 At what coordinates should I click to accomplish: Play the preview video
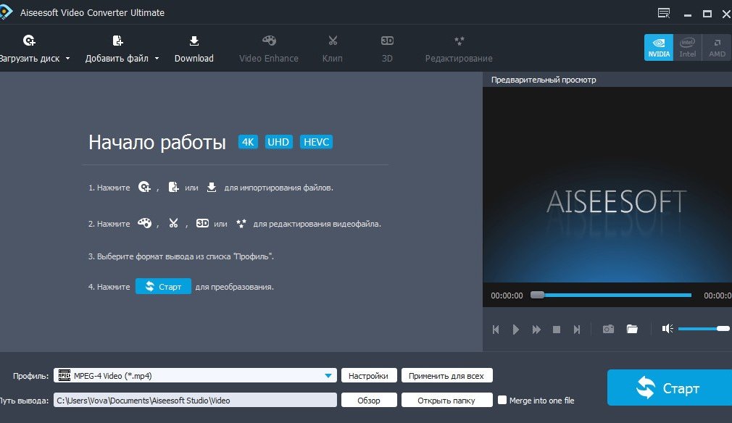click(516, 330)
